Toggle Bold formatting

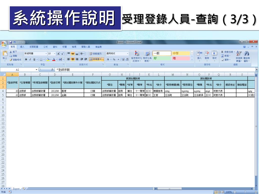[x=26, y=59]
